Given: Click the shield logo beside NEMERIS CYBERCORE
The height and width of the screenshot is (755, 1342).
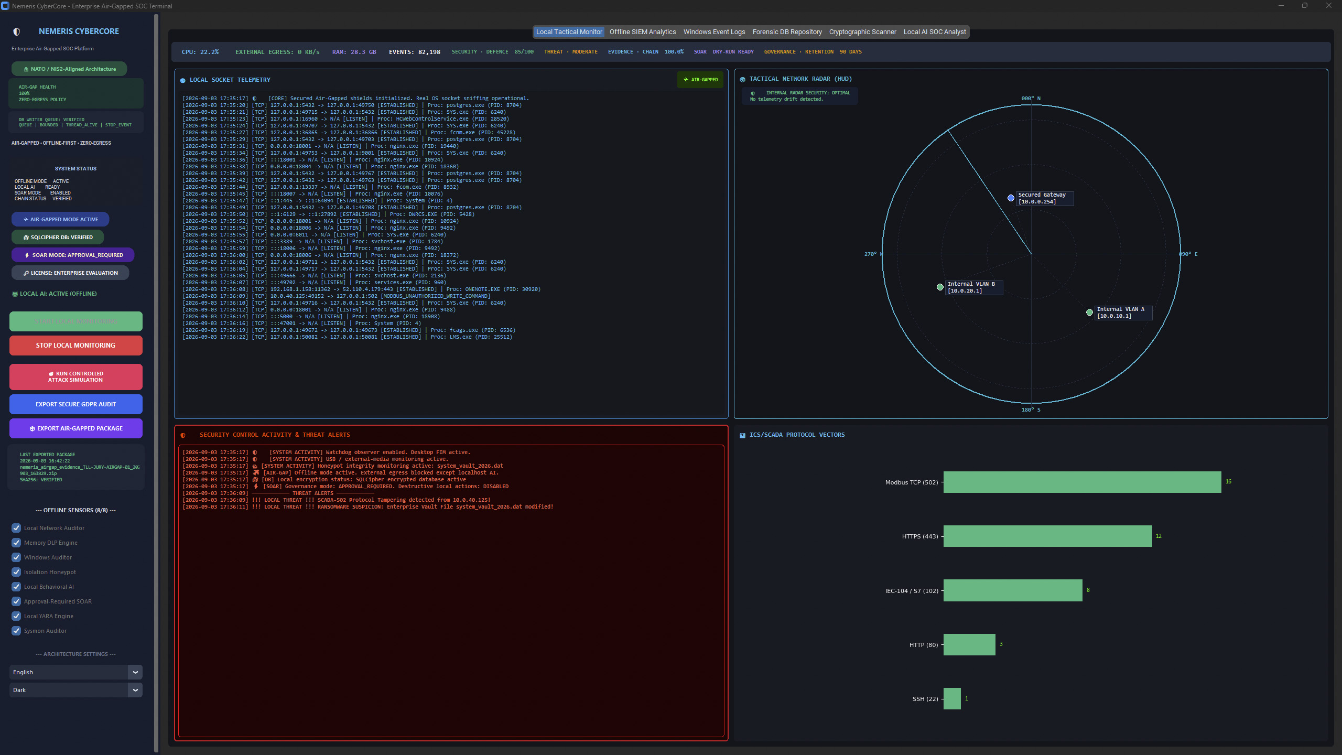Looking at the screenshot, I should point(17,31).
